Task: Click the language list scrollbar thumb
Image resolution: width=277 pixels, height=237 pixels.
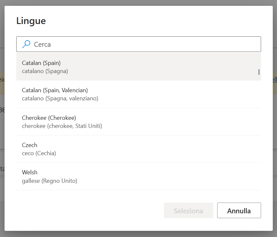Action: coord(259,72)
